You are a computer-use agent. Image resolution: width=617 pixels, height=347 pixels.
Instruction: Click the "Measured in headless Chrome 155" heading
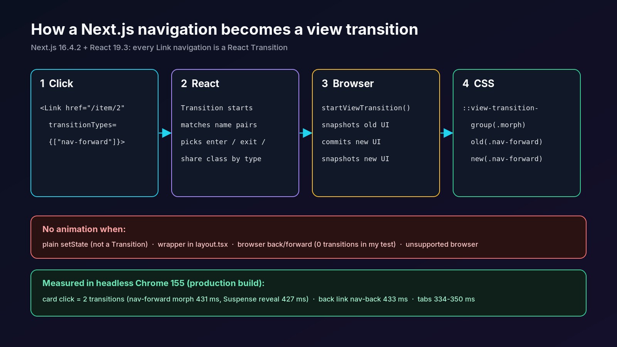[x=153, y=283]
